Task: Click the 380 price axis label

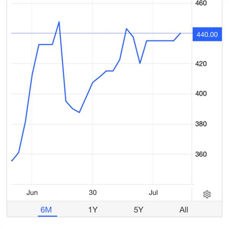Action: click(201, 124)
